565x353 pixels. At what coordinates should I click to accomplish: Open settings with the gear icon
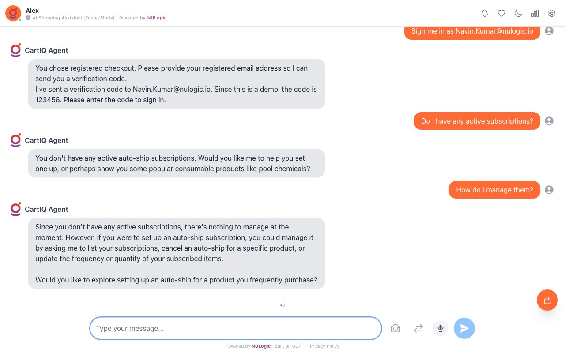552,13
